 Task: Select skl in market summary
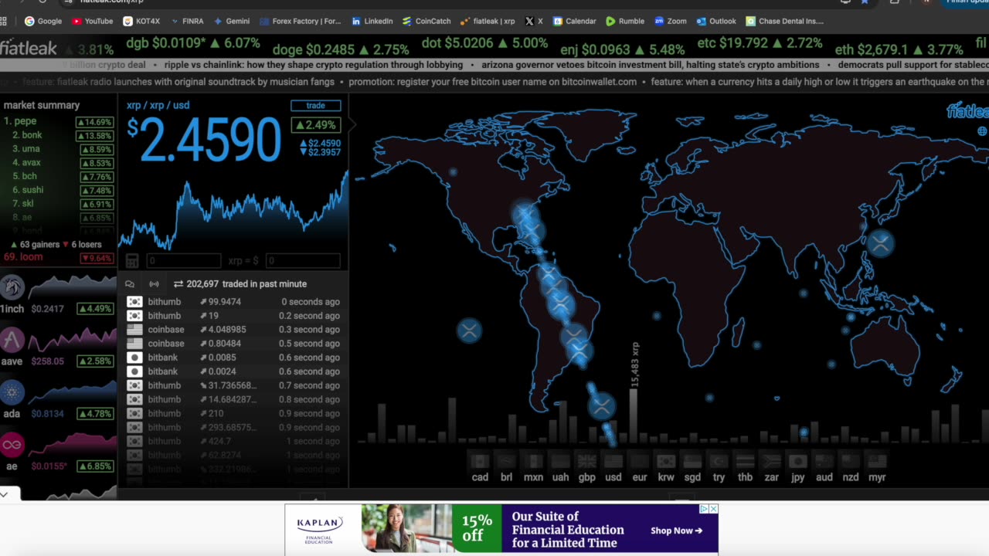[x=58, y=204]
